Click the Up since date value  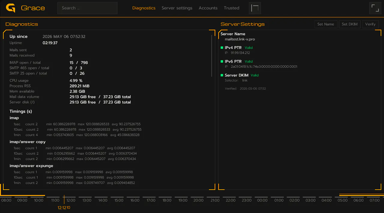pyautogui.click(x=64, y=37)
